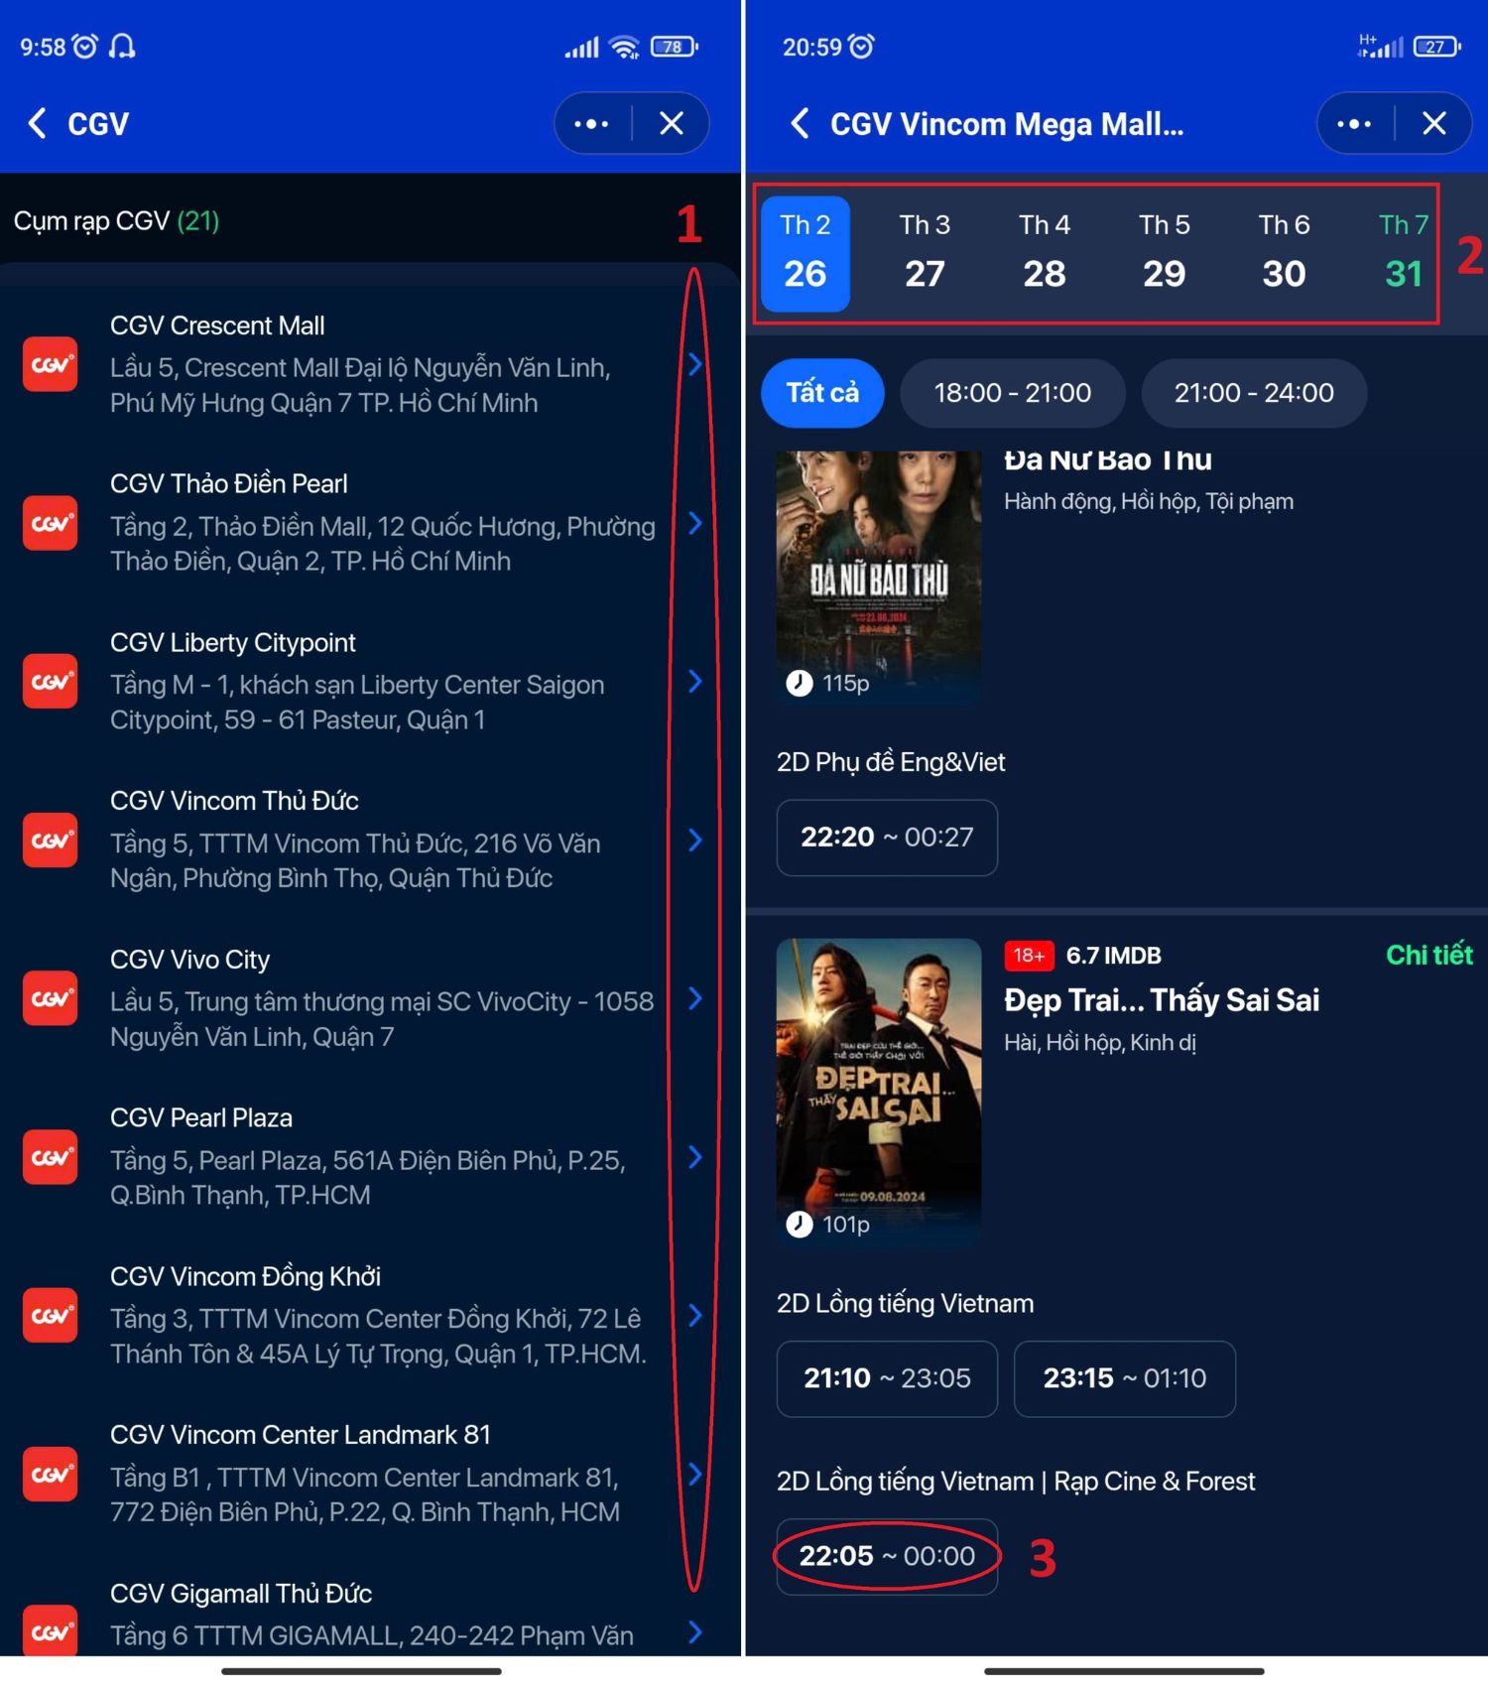
Task: Expand CGV Liberty Citypoint chevron
Action: (x=695, y=682)
